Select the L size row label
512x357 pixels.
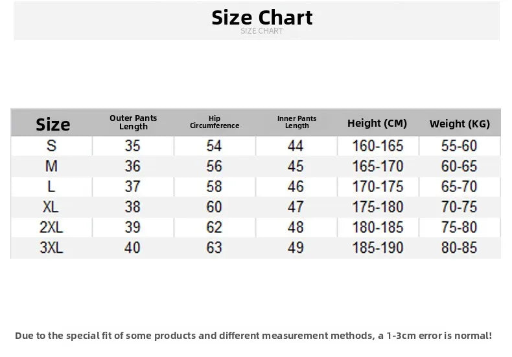(51, 187)
